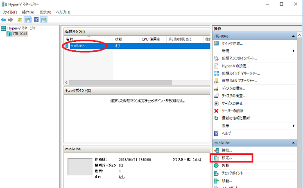Expand the 表示 submenu in actions pane
Viewport: 303px width, 188px height.
[x=293, y=126]
